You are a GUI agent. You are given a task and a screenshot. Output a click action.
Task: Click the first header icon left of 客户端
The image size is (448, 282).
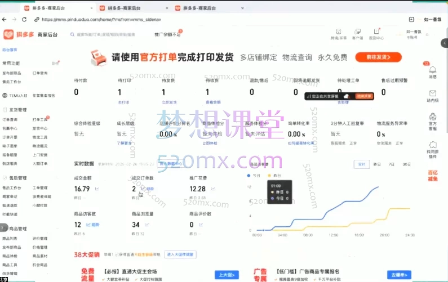[339, 32]
